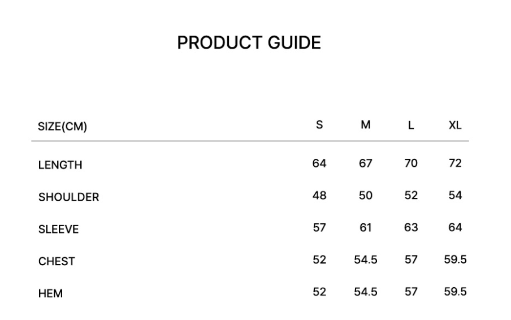Select the CHEST value for size XL
511x320 pixels.
coord(455,260)
